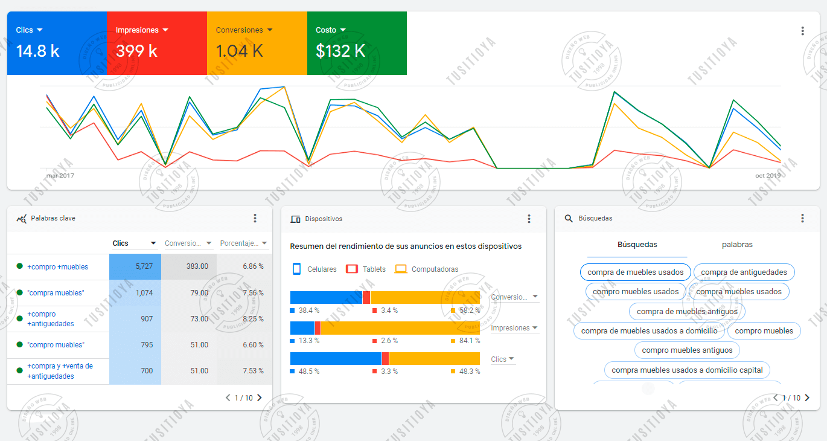Open the +compro +antiguedades keyword link
Image resolution: width=827 pixels, height=441 pixels.
point(51,319)
